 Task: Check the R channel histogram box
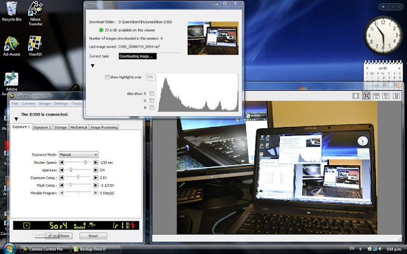pyautogui.click(x=151, y=93)
